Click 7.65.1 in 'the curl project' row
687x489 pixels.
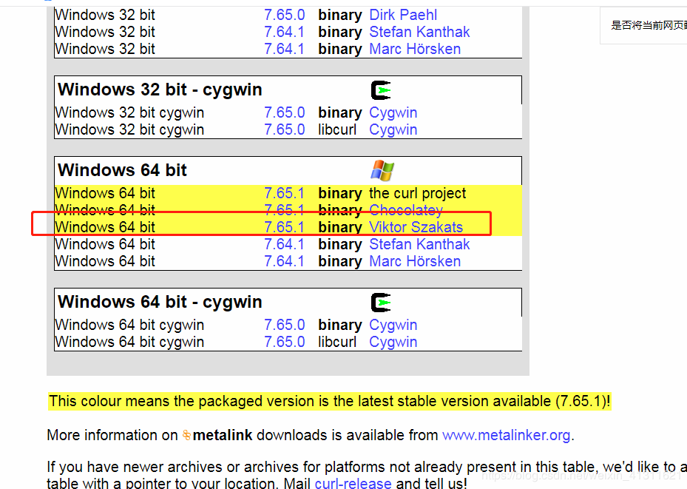click(x=285, y=193)
